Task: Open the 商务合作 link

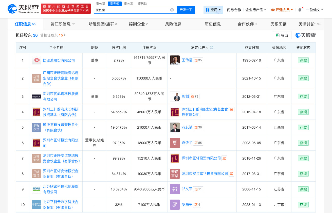Action: click(234, 10)
